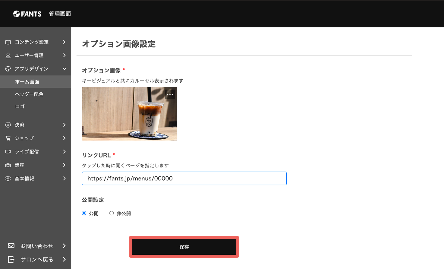Expand ユーザー管理 chevron
The image size is (444, 269).
(x=64, y=55)
